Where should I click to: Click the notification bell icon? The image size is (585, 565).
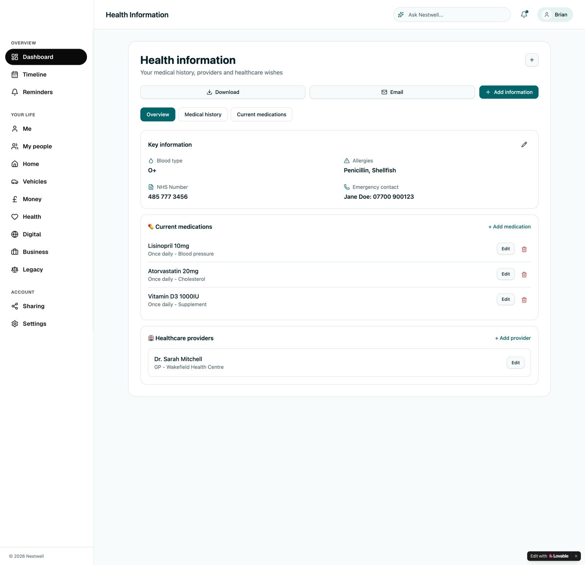click(524, 15)
